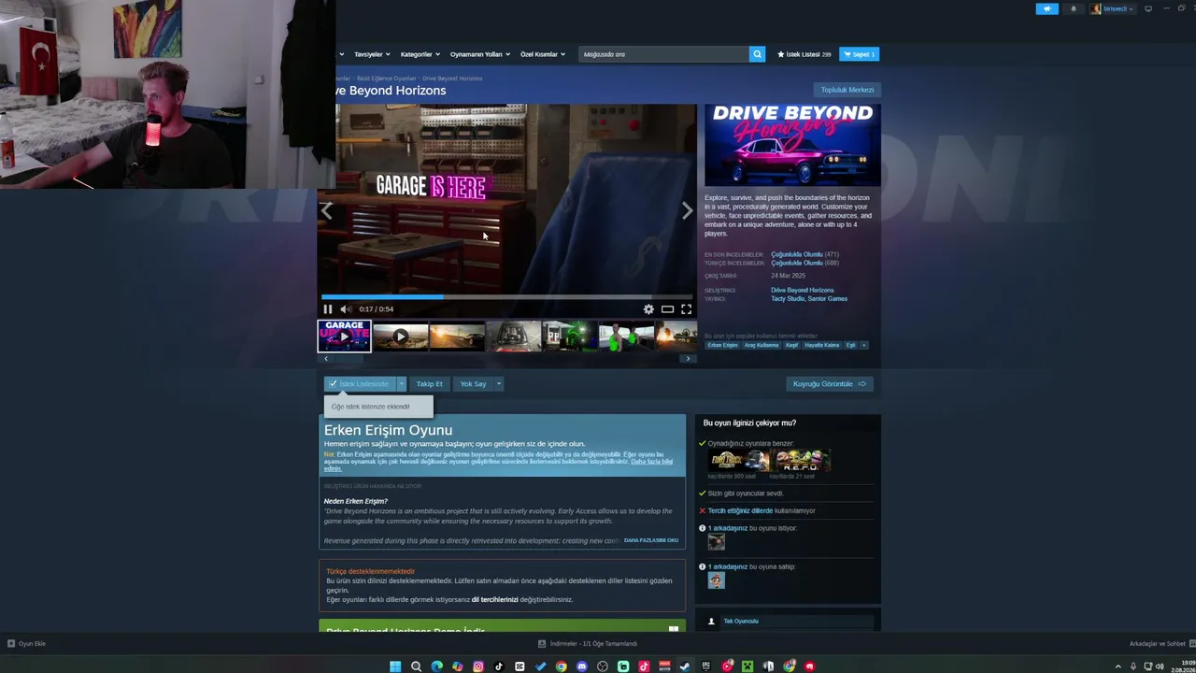Screen dimensions: 1196x673
Task: Open the dil tercihlerinizi language link
Action: 494,600
